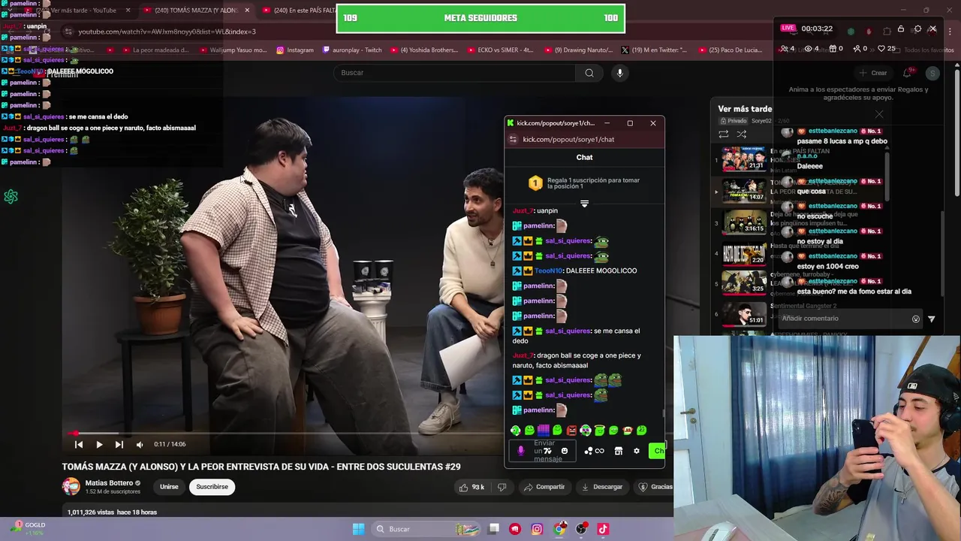Dismiss the gifts tip with its X
Viewport: 961px width, 541px height.
(x=879, y=114)
